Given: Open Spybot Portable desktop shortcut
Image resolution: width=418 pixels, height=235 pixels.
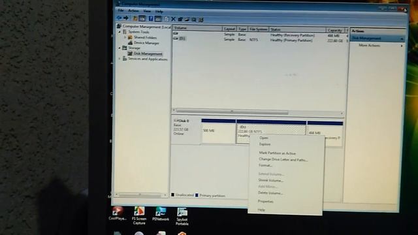Looking at the screenshot, I should coord(182,216).
